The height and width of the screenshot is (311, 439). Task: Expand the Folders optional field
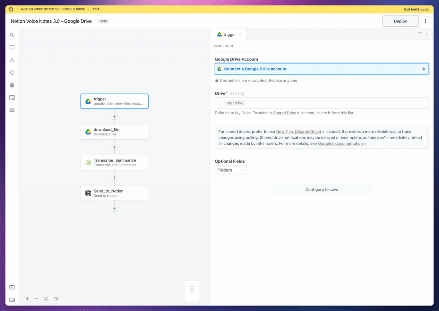pyautogui.click(x=230, y=170)
